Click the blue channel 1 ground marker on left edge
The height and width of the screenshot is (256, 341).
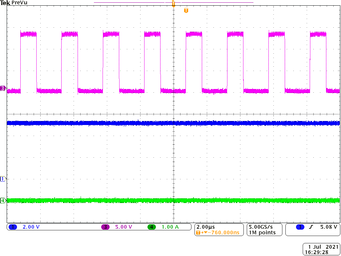pos(2,179)
